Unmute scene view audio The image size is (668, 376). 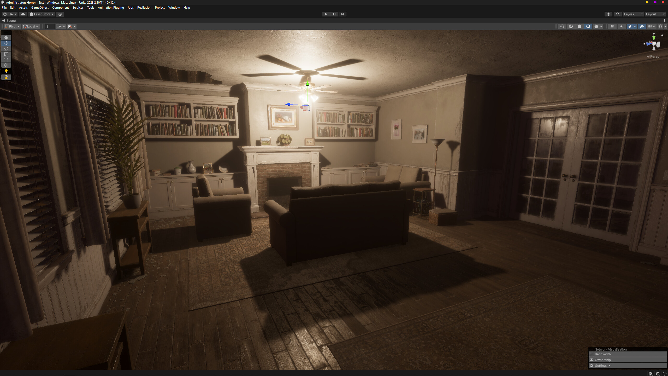point(622,26)
